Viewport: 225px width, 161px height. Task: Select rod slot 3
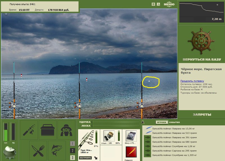point(73,158)
